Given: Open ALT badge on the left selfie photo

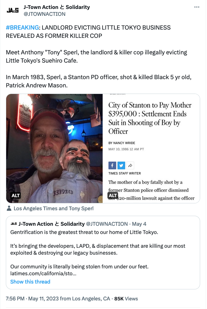Looking at the screenshot, I should pyautogui.click(x=16, y=195).
